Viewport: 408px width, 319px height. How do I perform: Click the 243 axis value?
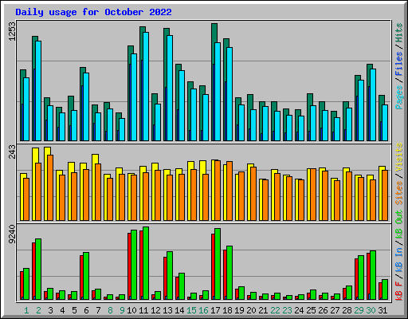[x=12, y=152]
